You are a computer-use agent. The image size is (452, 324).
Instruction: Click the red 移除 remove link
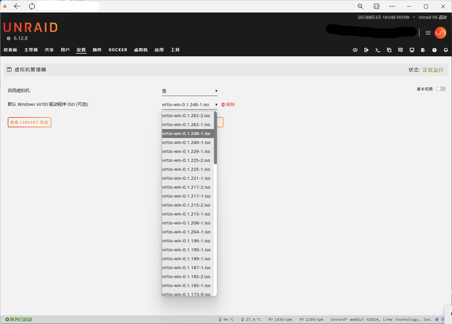click(228, 105)
